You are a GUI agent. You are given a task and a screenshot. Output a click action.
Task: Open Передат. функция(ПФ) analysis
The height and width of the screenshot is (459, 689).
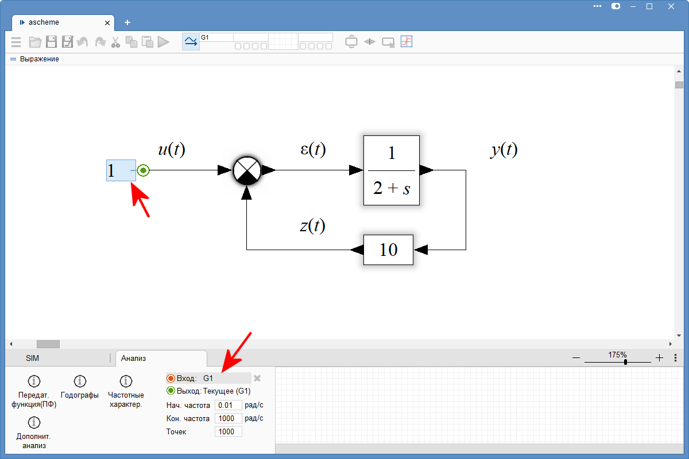point(34,381)
